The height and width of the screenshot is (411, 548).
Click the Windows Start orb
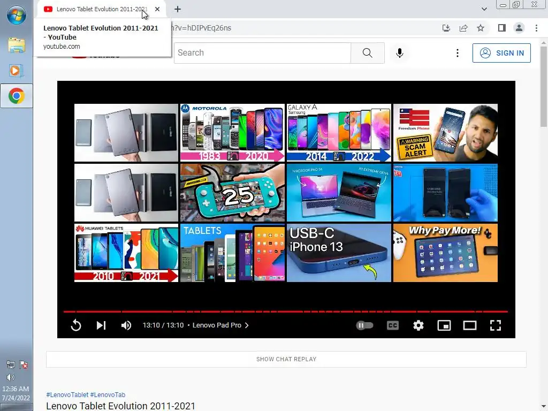[17, 16]
